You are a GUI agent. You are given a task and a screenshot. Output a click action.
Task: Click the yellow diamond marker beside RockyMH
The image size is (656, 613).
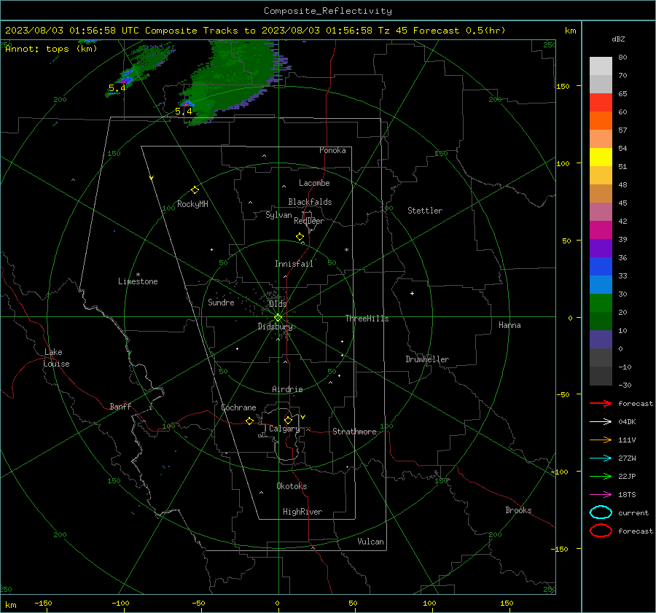coord(195,190)
